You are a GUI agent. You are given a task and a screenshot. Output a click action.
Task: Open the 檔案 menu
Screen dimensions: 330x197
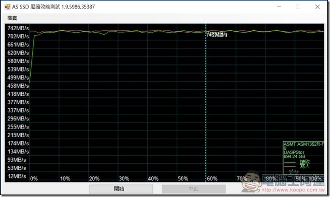click(12, 18)
